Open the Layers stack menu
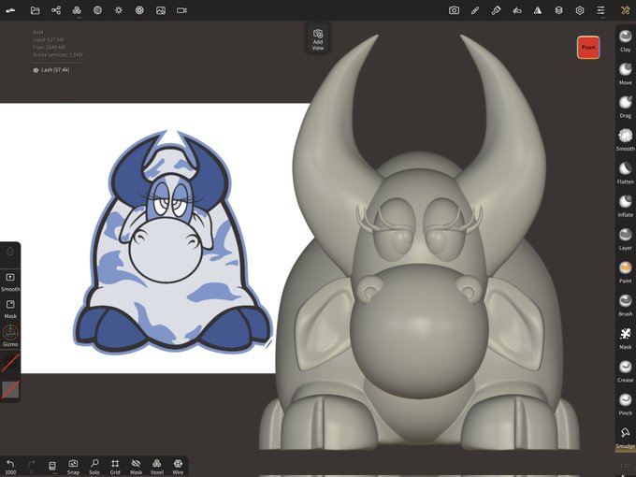Viewport: 636px width, 477px height. point(559,10)
